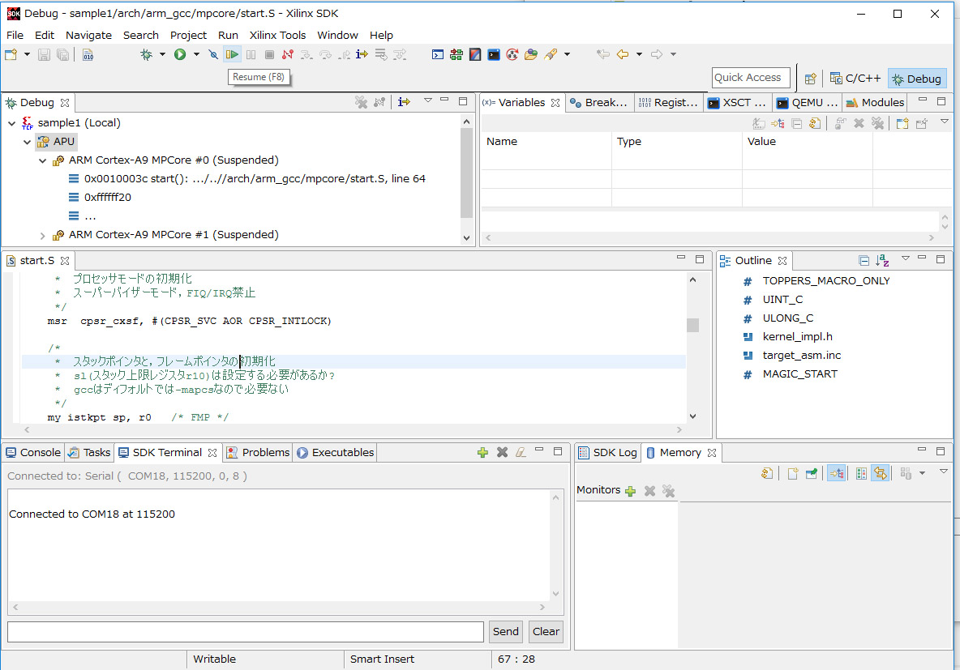Expand ARM Cortex-A9 MPCore #1 node
Viewport: 960px width, 670px height.
(x=42, y=235)
